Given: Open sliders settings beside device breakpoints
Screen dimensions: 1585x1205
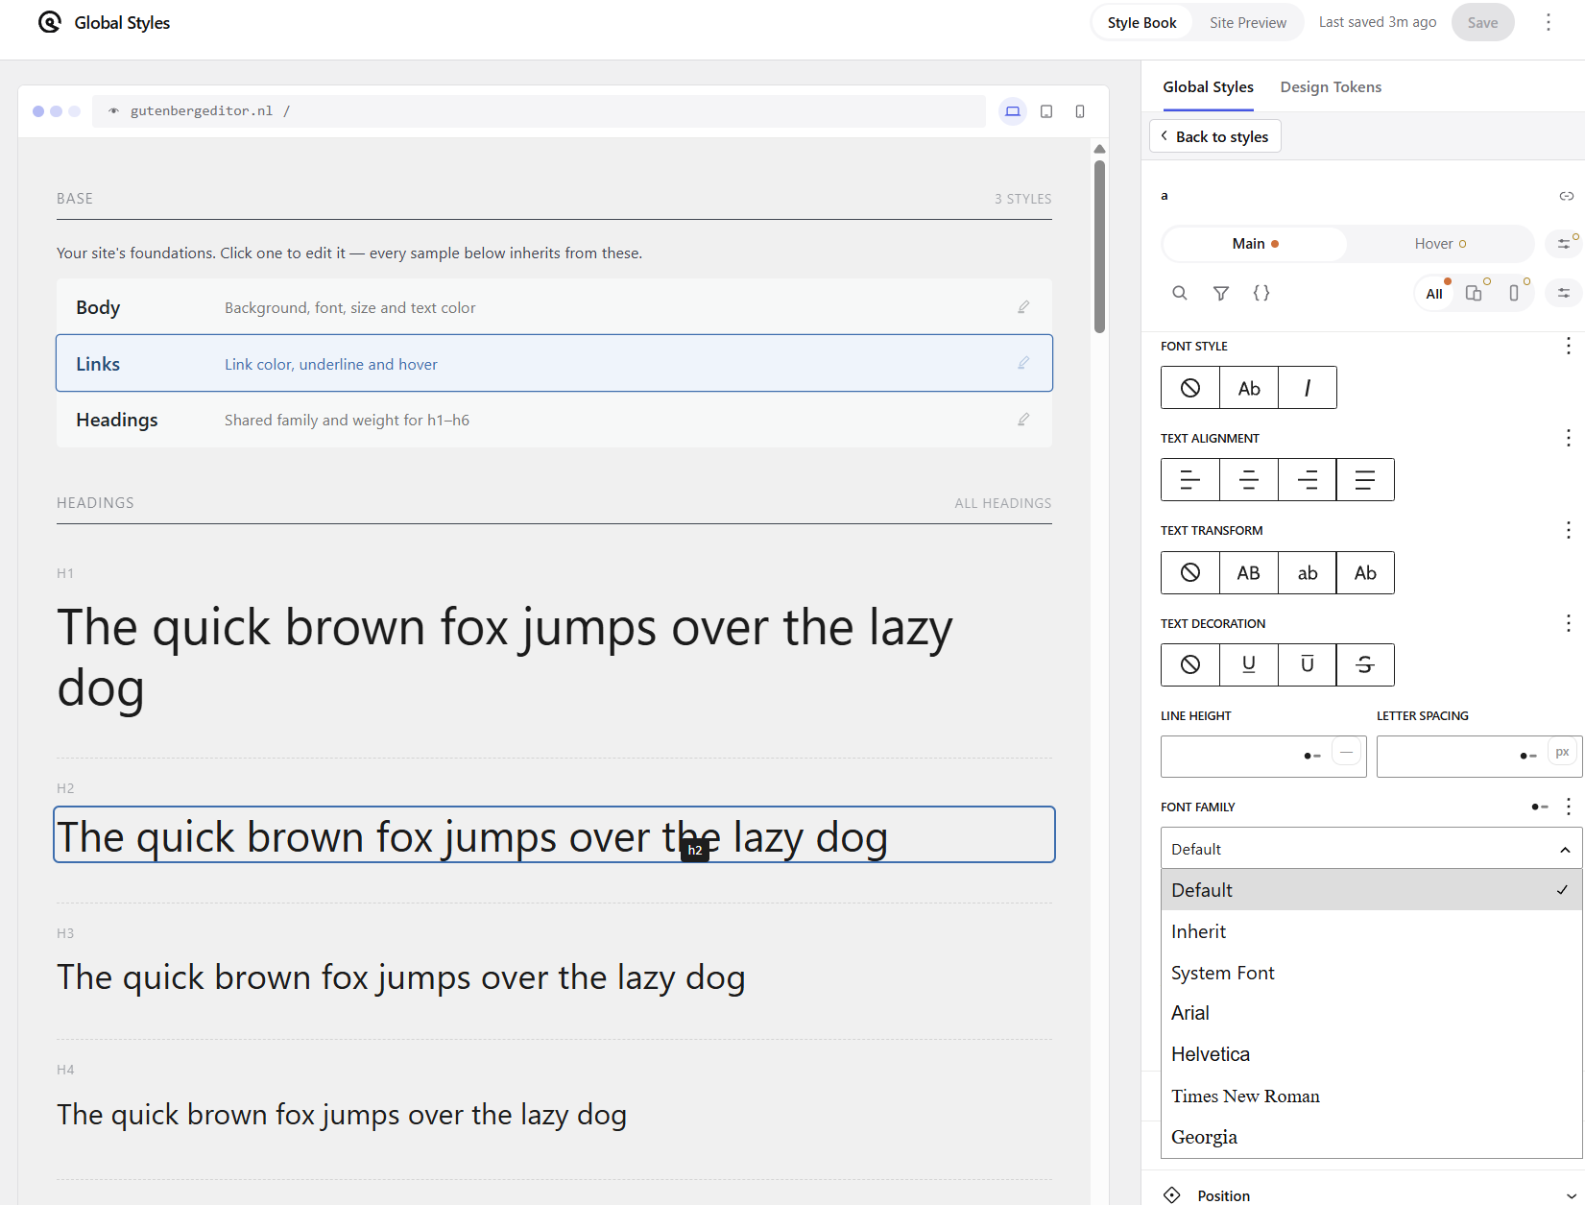Looking at the screenshot, I should (1564, 293).
